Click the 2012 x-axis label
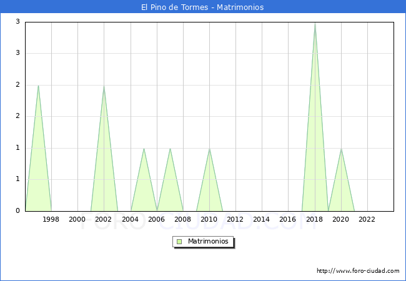The height and width of the screenshot is (281, 406). coord(235,219)
